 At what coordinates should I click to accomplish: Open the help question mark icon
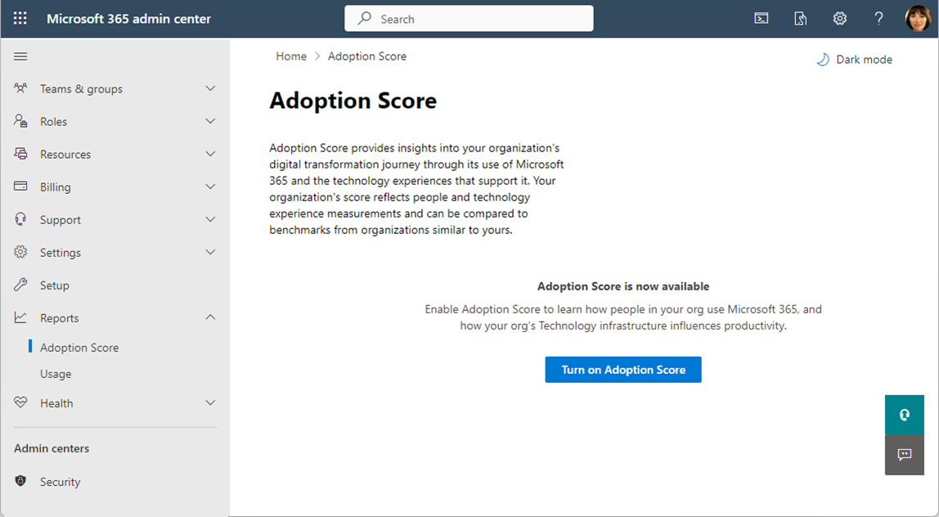point(878,19)
